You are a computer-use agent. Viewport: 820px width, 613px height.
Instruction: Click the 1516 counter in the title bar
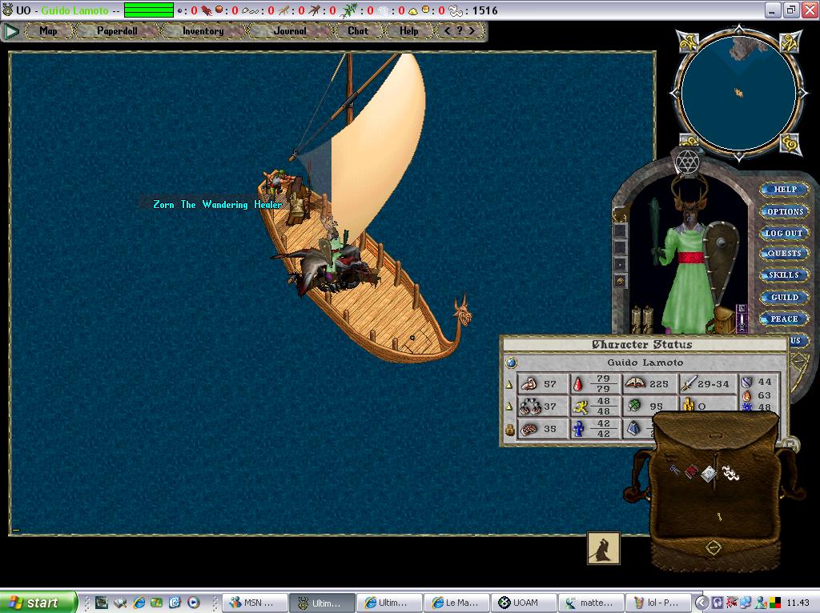click(484, 10)
